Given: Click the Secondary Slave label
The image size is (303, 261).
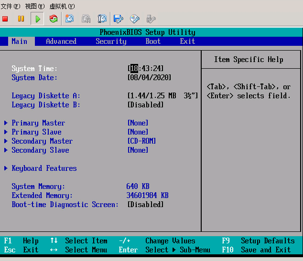Looking at the screenshot, I should 40,150.
